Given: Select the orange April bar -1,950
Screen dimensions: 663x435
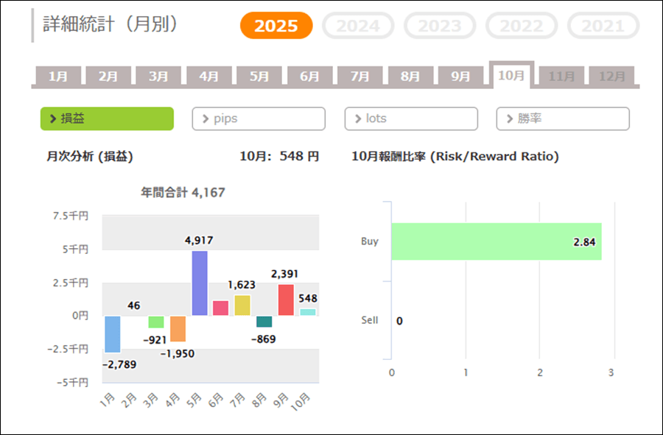Looking at the screenshot, I should 178,328.
